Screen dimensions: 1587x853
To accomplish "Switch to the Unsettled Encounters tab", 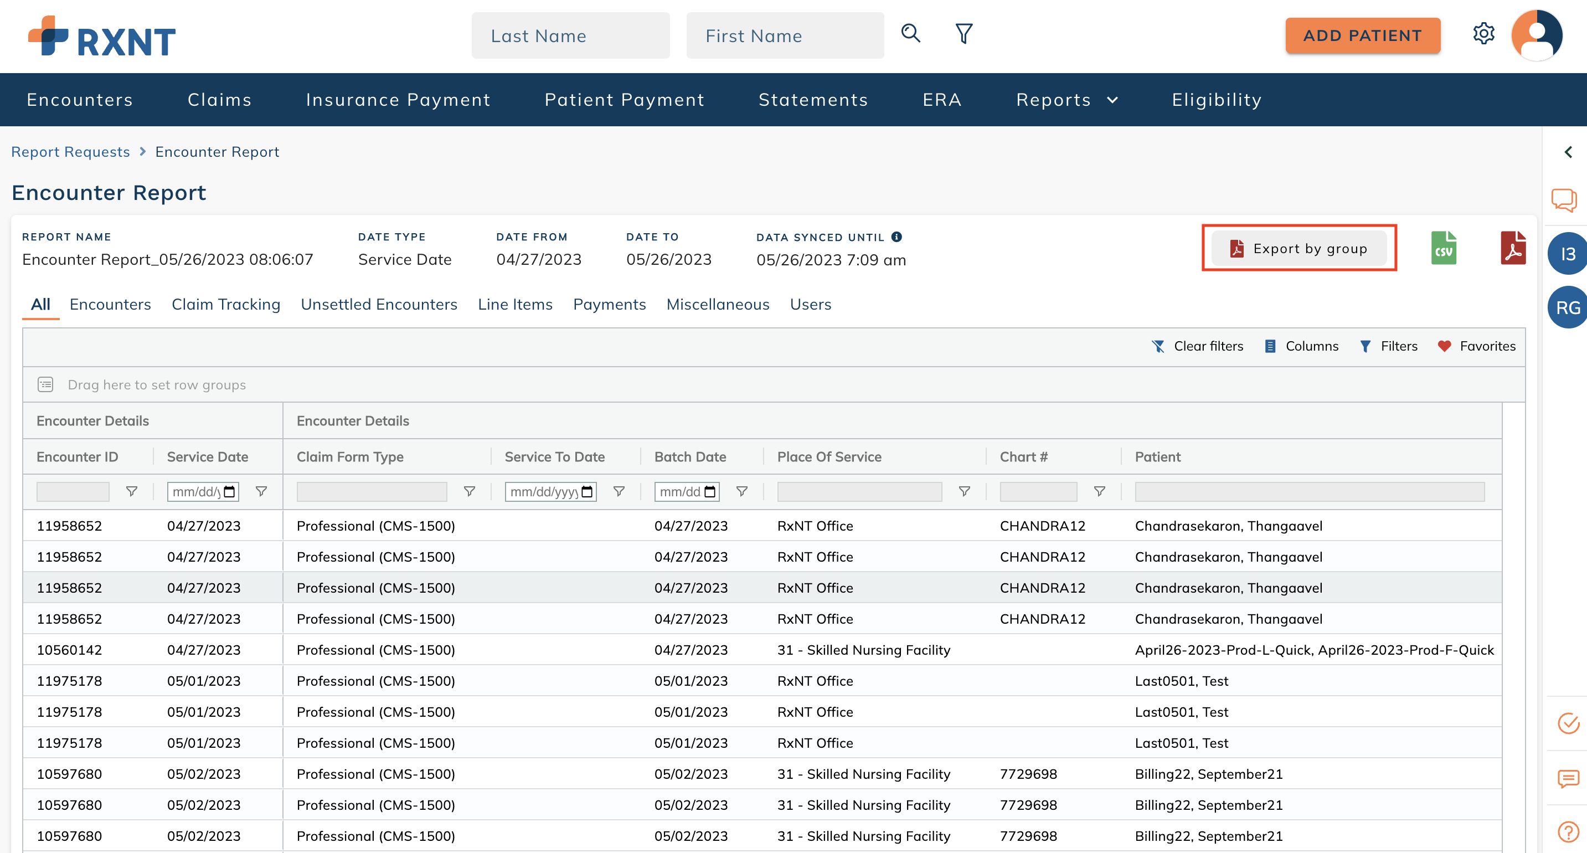I will (x=378, y=304).
